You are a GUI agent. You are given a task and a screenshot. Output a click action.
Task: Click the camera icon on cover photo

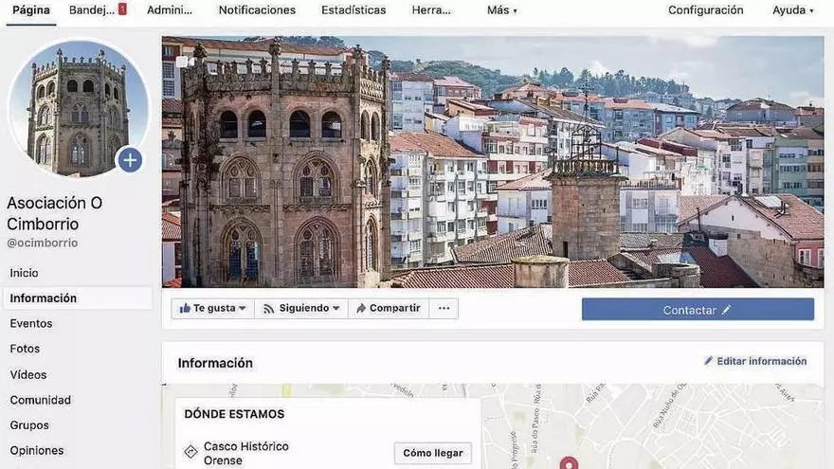click(184, 62)
